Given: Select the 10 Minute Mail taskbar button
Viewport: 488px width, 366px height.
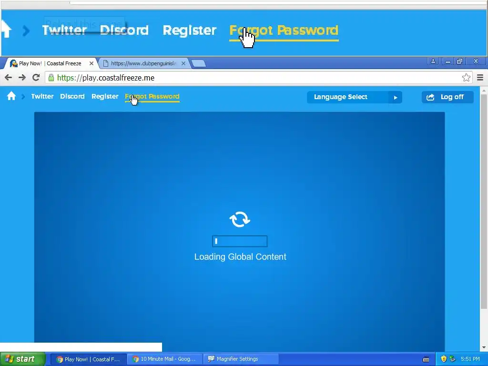Looking at the screenshot, I should coord(165,359).
